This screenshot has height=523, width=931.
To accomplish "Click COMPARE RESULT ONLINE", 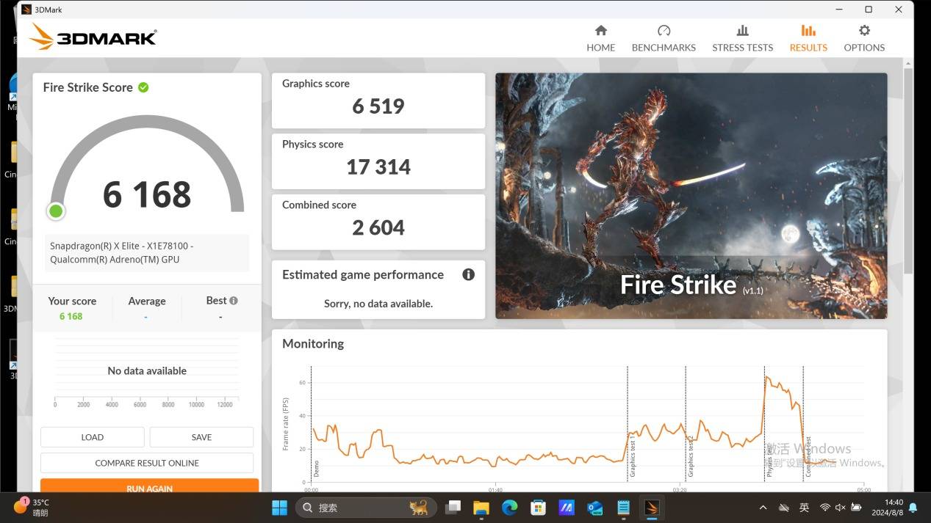I will [x=147, y=463].
